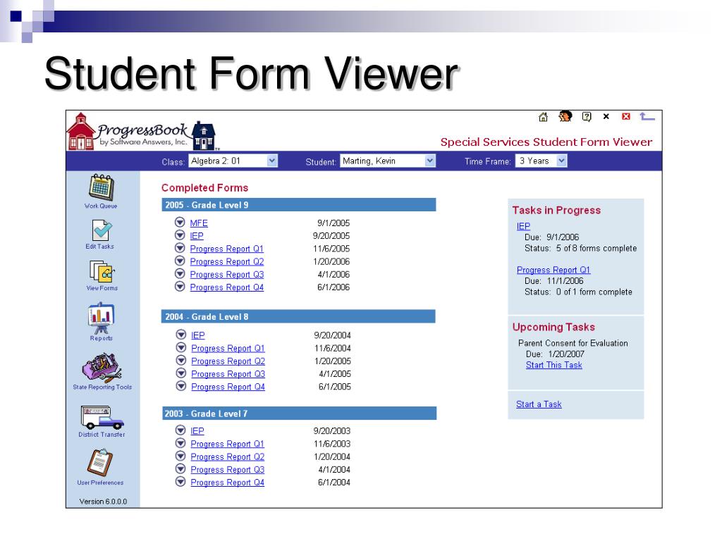The height and width of the screenshot is (541, 722).
Task: Open State Reporting Tools toolbox icon
Action: (x=102, y=368)
